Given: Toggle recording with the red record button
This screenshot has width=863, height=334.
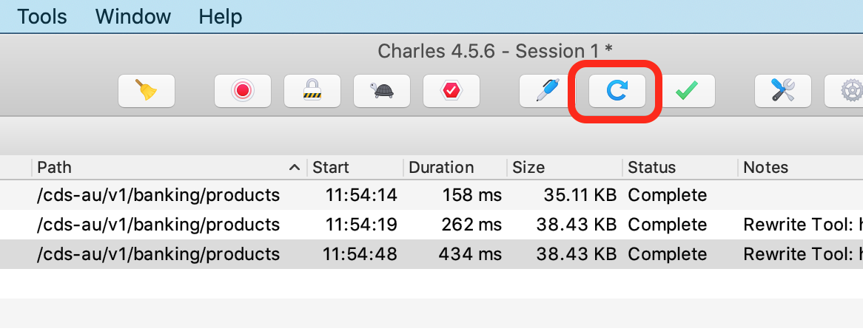Looking at the screenshot, I should (x=242, y=91).
